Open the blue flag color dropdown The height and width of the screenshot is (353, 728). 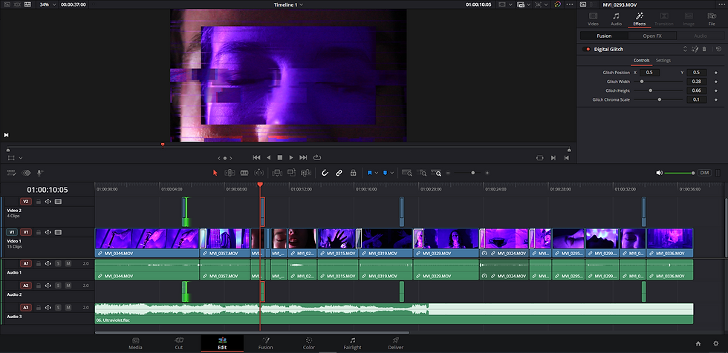coord(377,172)
